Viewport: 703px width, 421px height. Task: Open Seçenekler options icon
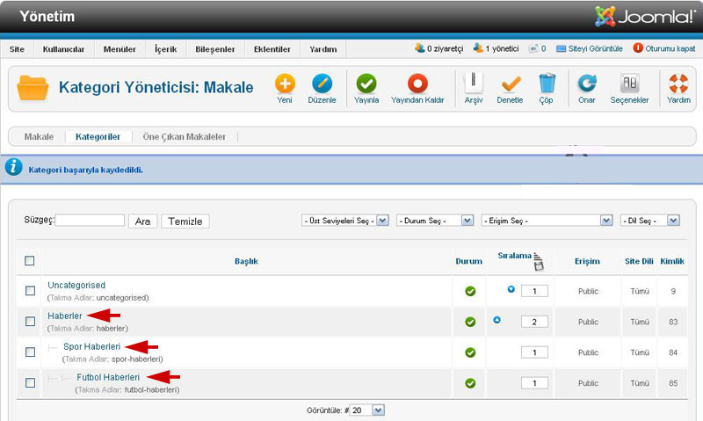[x=629, y=83]
